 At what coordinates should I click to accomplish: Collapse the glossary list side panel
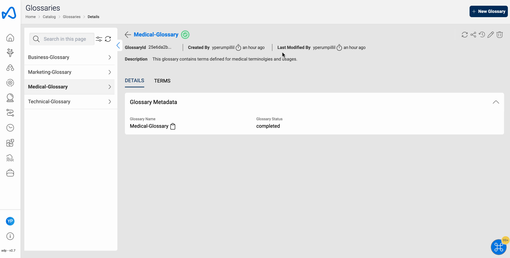coord(118,45)
